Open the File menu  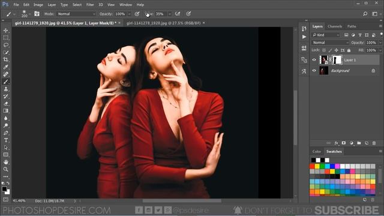point(16,5)
